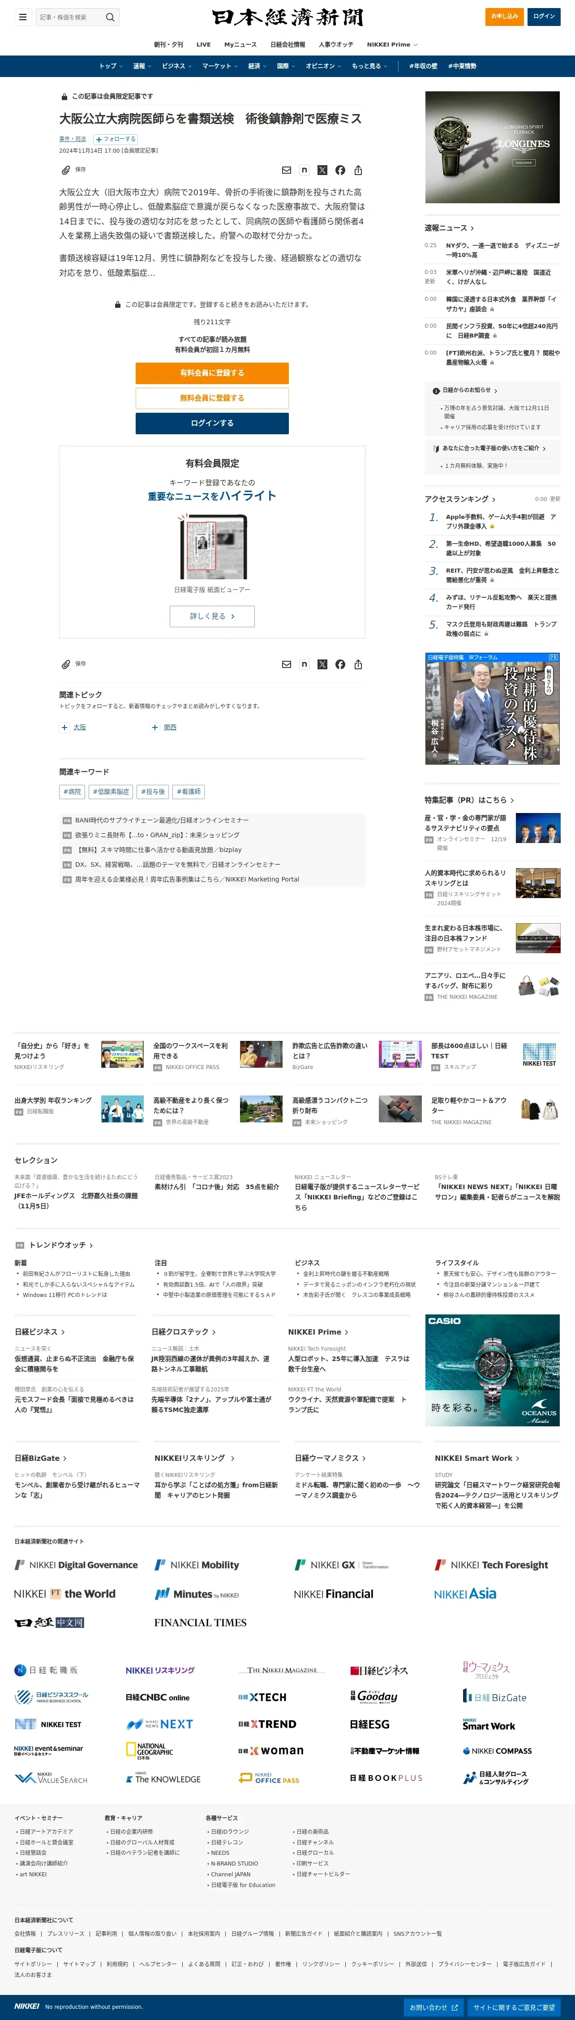This screenshot has width=575, height=2020.
Task: Click the search magnifier icon
Action: point(111,17)
